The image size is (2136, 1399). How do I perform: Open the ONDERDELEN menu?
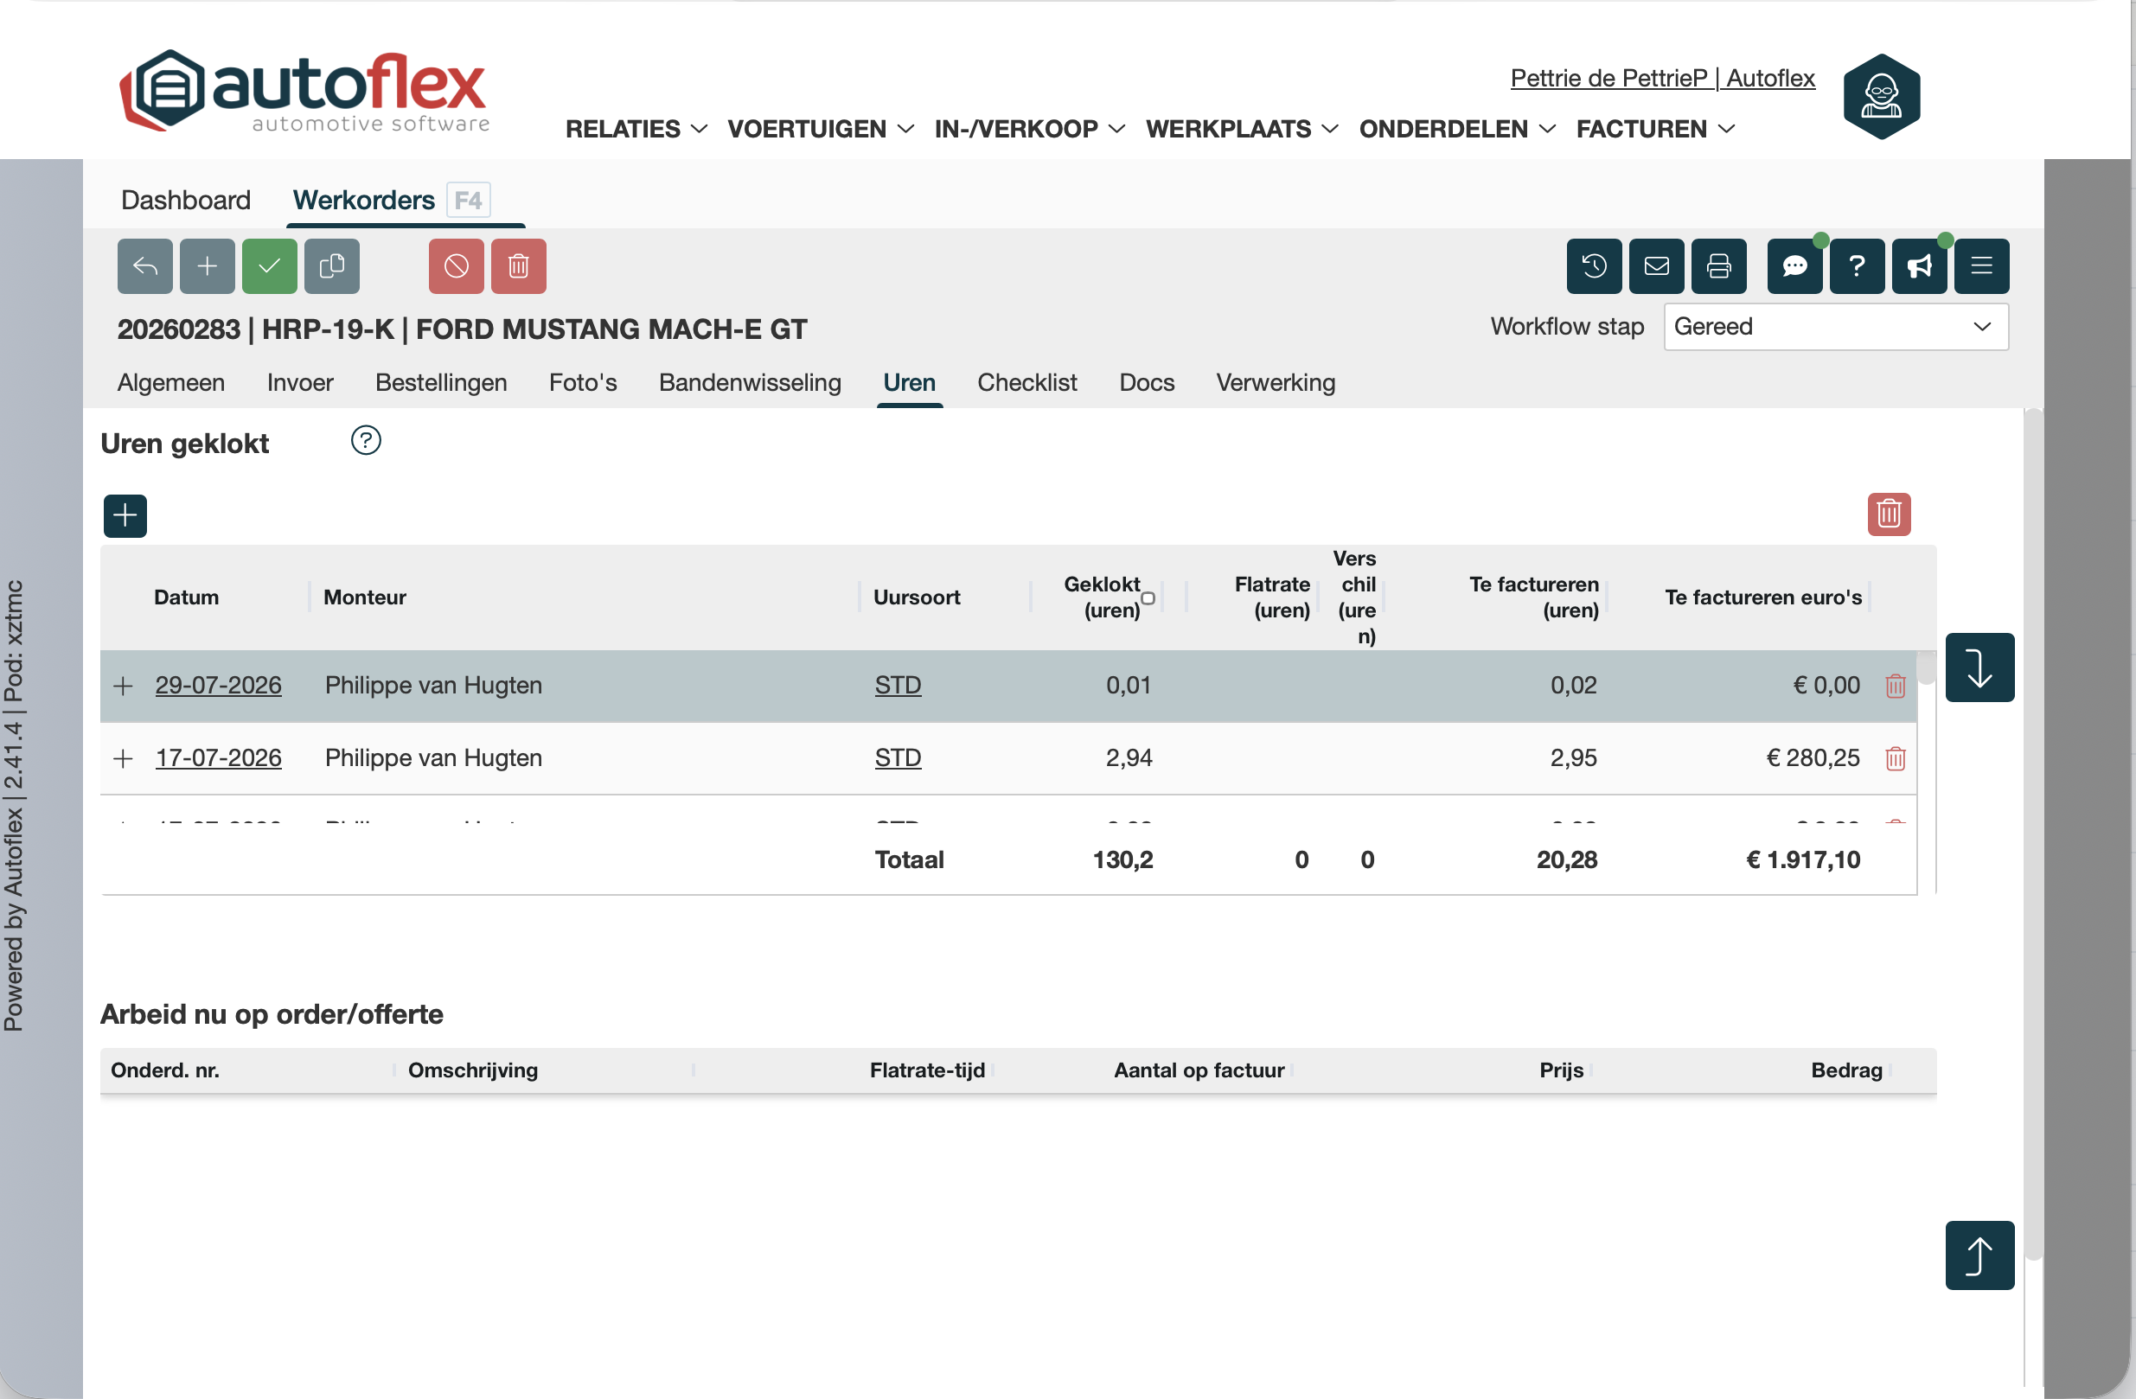[1457, 129]
